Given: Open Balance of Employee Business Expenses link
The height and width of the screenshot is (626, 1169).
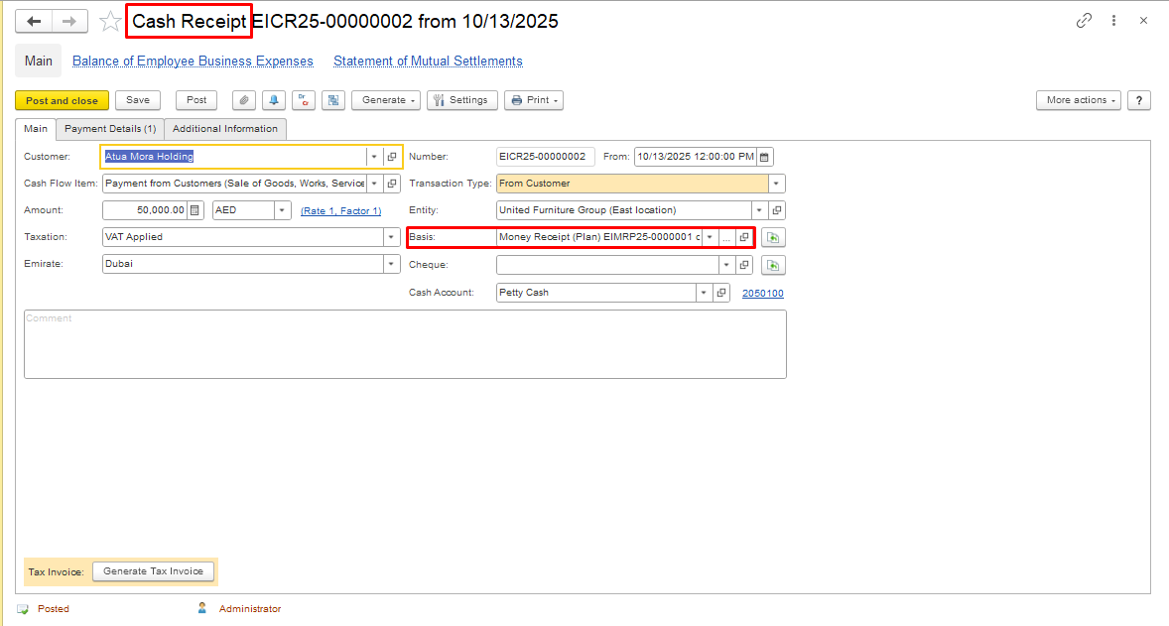Looking at the screenshot, I should tap(193, 62).
